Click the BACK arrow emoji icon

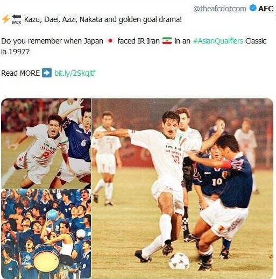(16, 19)
